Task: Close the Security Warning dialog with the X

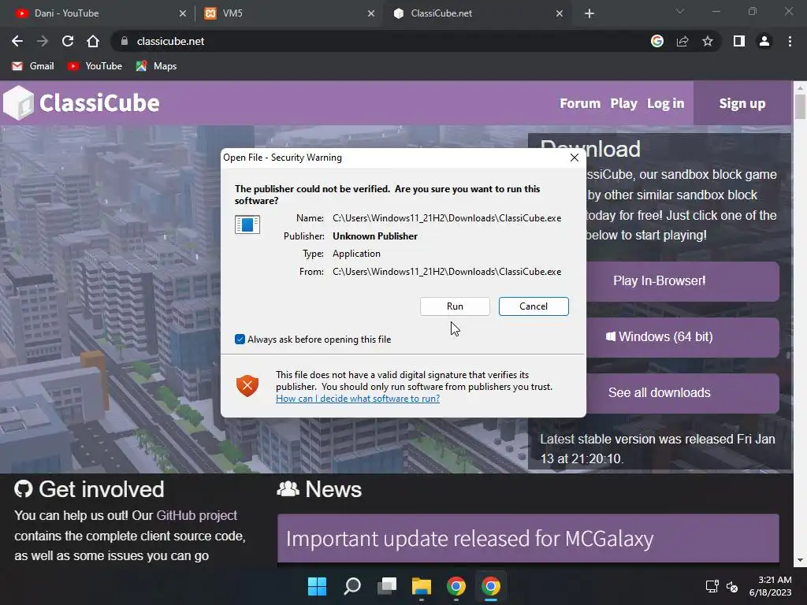Action: coord(575,158)
